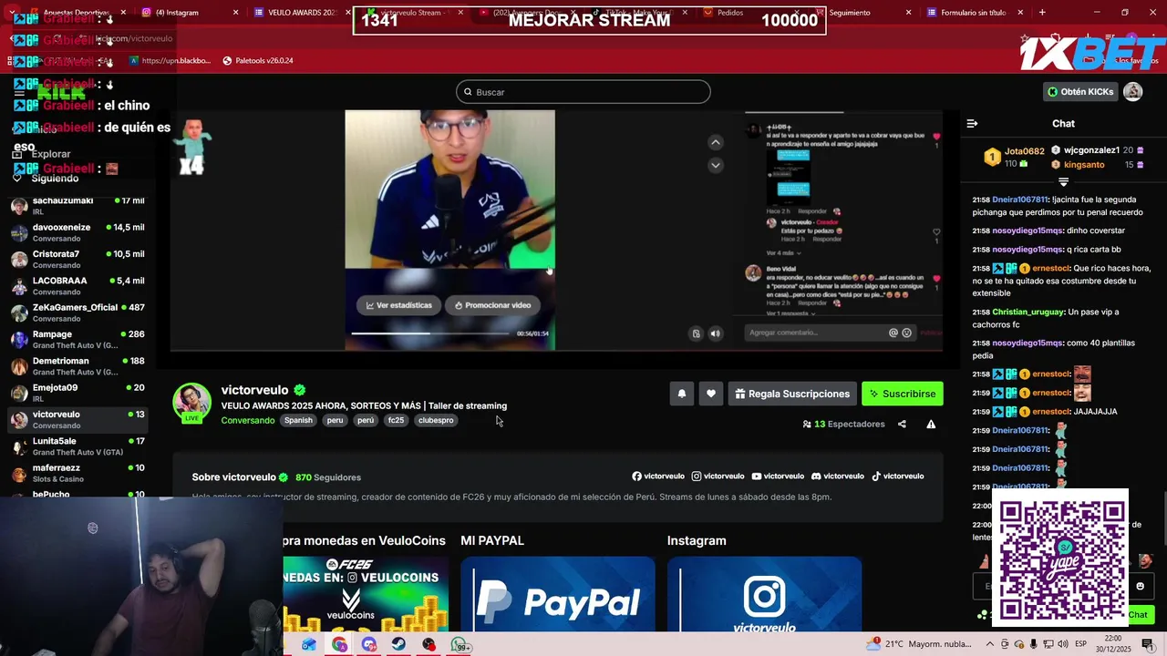The height and width of the screenshot is (656, 1167).
Task: Go to next video with down chevron
Action: (x=716, y=165)
